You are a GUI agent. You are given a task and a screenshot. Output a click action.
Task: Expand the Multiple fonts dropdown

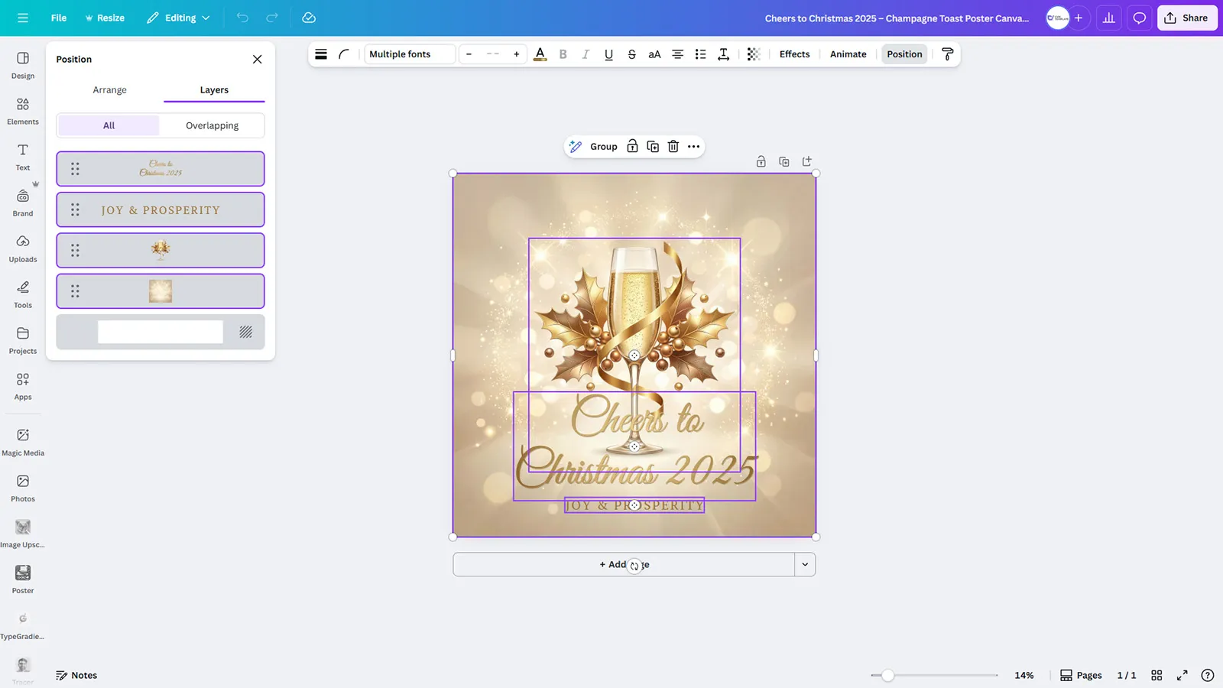coord(409,54)
